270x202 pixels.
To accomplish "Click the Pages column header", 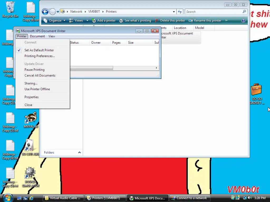I will [118, 43].
